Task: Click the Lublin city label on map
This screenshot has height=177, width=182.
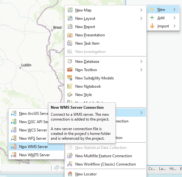Action: pyautogui.click(x=26, y=65)
